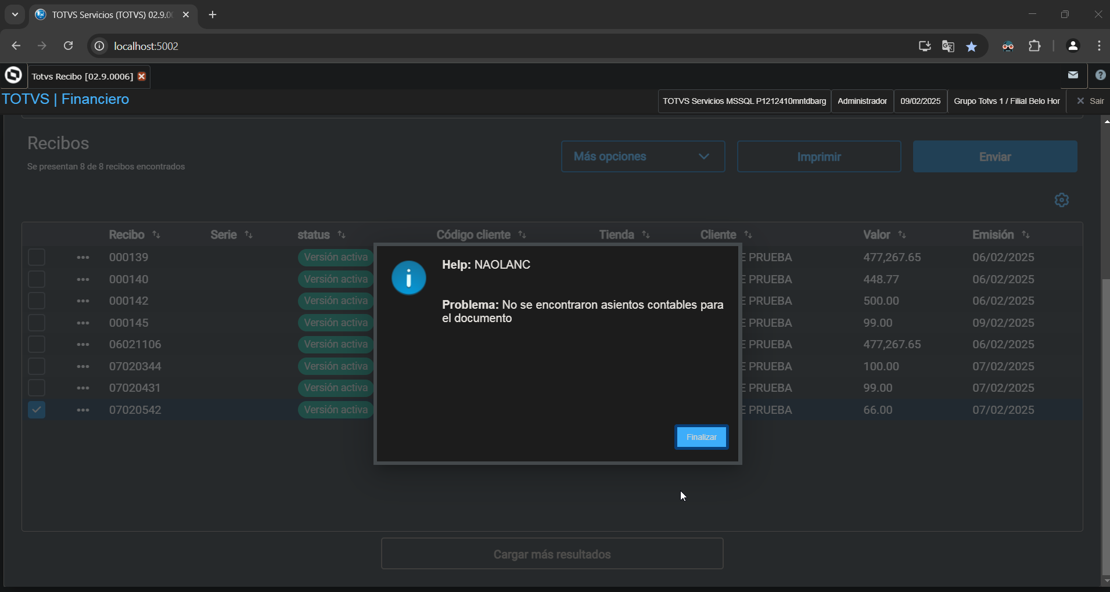The image size is (1110, 592).
Task: Open the mail envelope icon
Action: [1073, 75]
